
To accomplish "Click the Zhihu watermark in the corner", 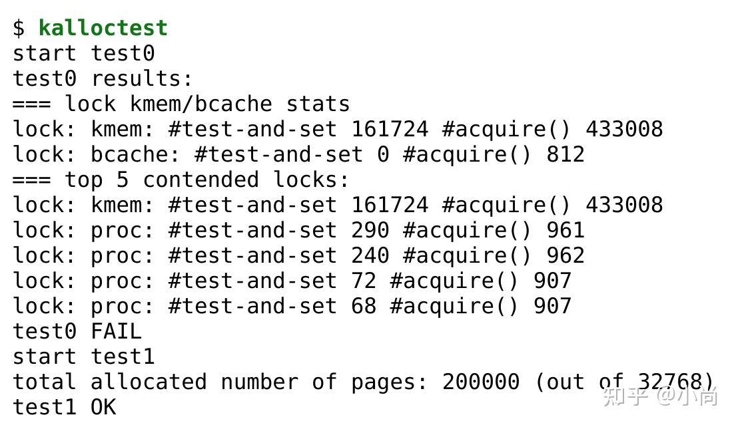I will [x=659, y=396].
